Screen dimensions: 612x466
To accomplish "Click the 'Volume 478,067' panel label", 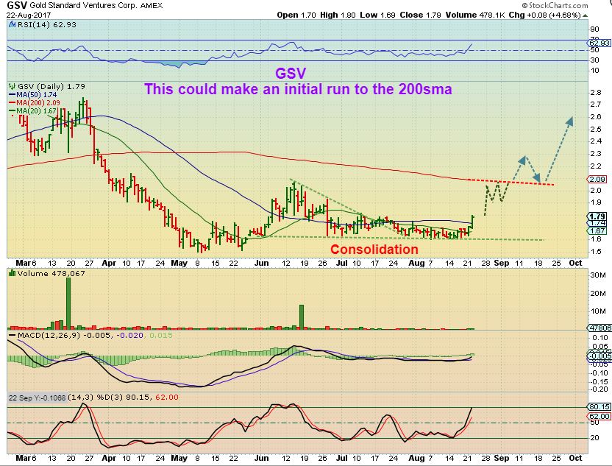I will coord(51,273).
